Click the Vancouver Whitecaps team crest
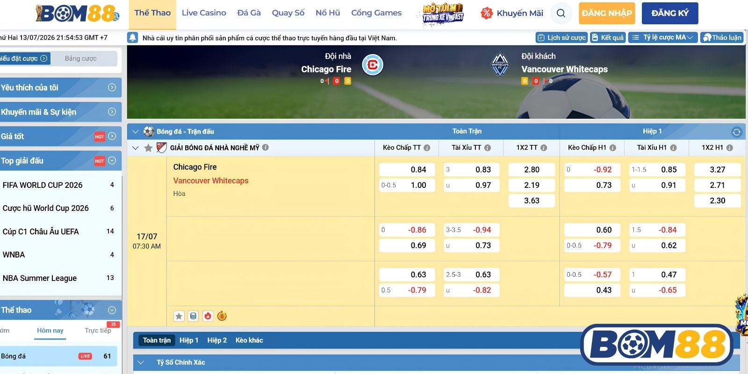Viewport: 748px width, 374px height. pyautogui.click(x=500, y=65)
